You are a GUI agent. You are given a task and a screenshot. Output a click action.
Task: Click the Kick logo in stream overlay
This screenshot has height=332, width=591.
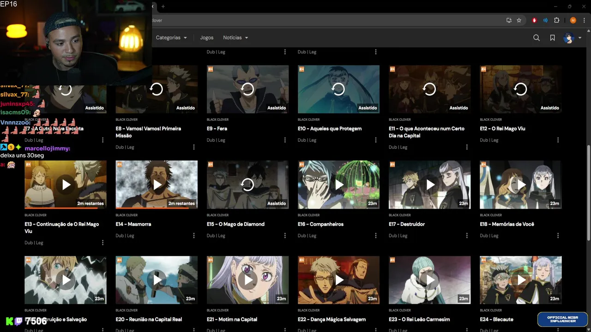[x=10, y=321]
